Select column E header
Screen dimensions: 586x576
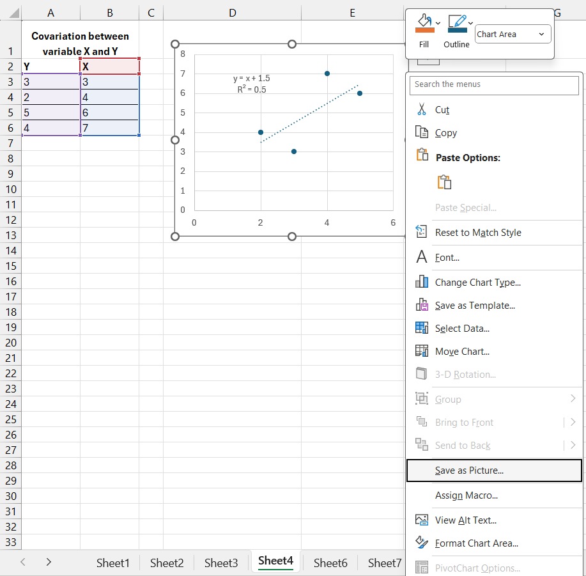[352, 13]
